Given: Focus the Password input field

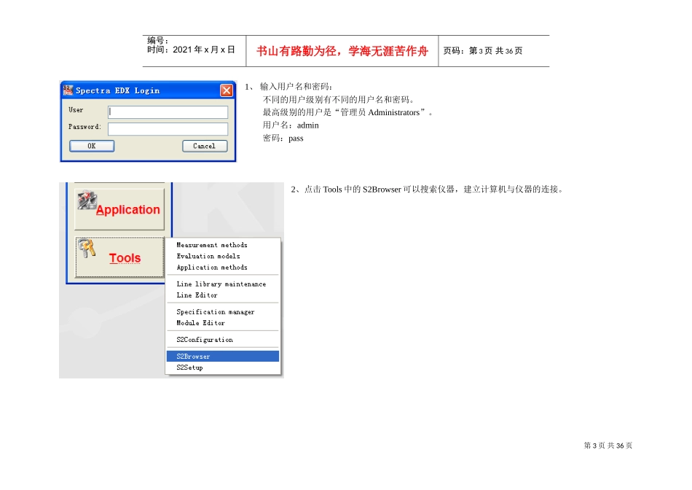Looking at the screenshot, I should click(168, 129).
